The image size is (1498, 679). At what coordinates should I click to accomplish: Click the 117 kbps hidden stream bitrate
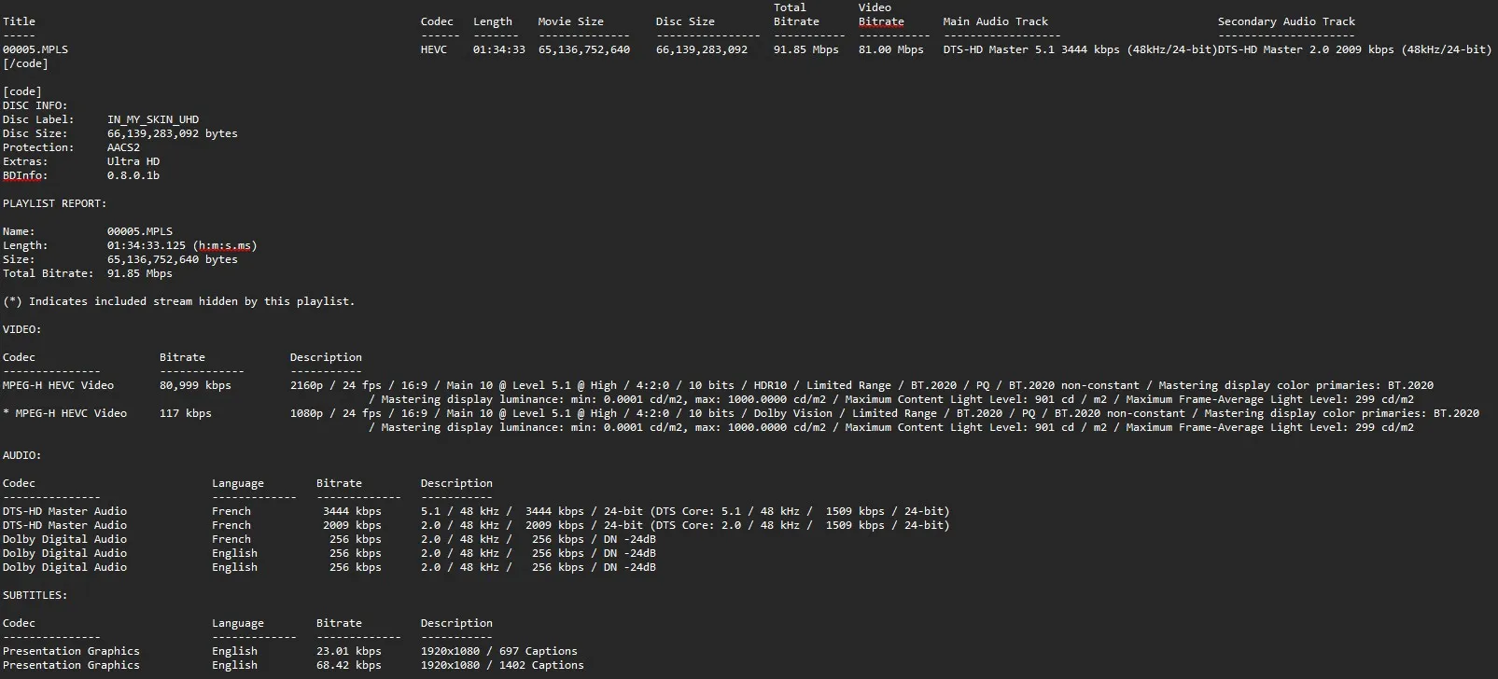(x=185, y=413)
